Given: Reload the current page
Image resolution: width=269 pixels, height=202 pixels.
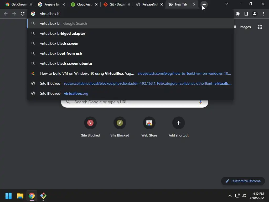Looking at the screenshot, I should tap(23, 14).
